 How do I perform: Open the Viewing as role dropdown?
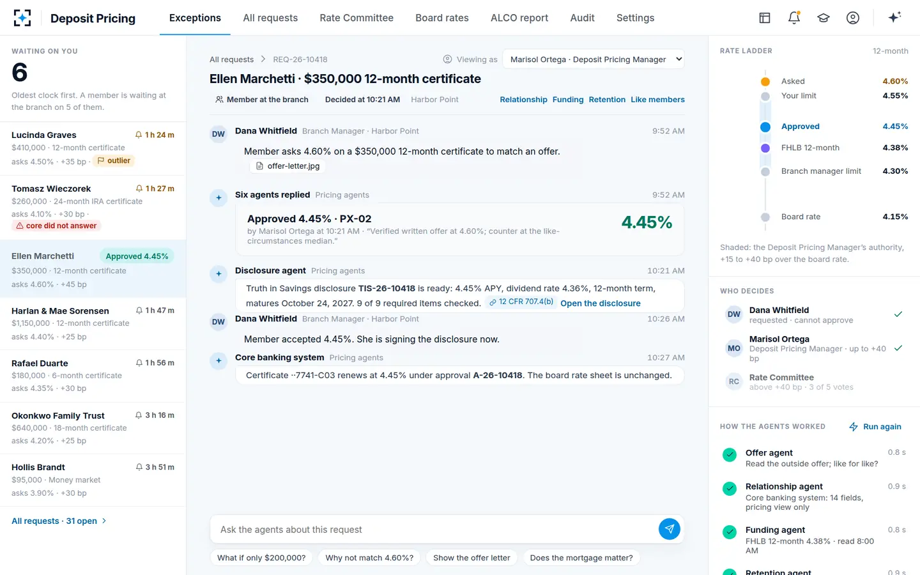point(594,59)
